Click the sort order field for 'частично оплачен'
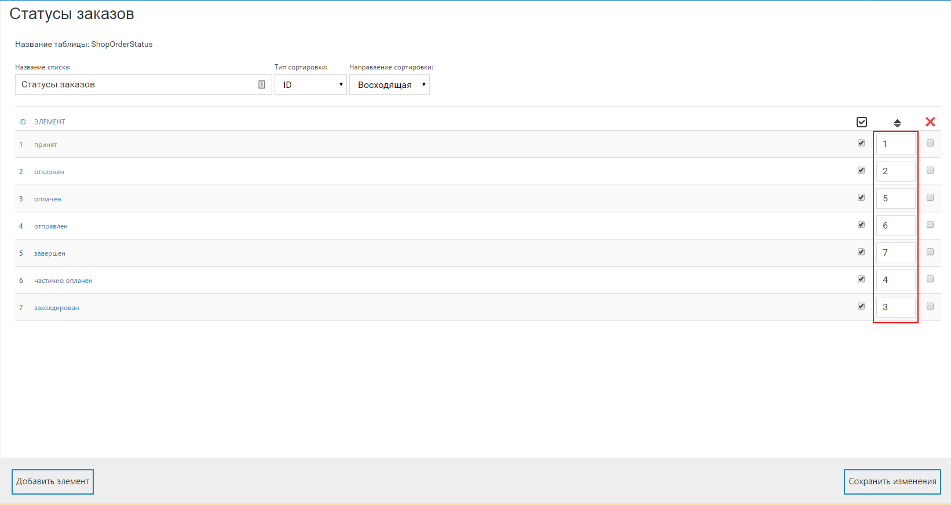The height and width of the screenshot is (505, 951). point(895,280)
